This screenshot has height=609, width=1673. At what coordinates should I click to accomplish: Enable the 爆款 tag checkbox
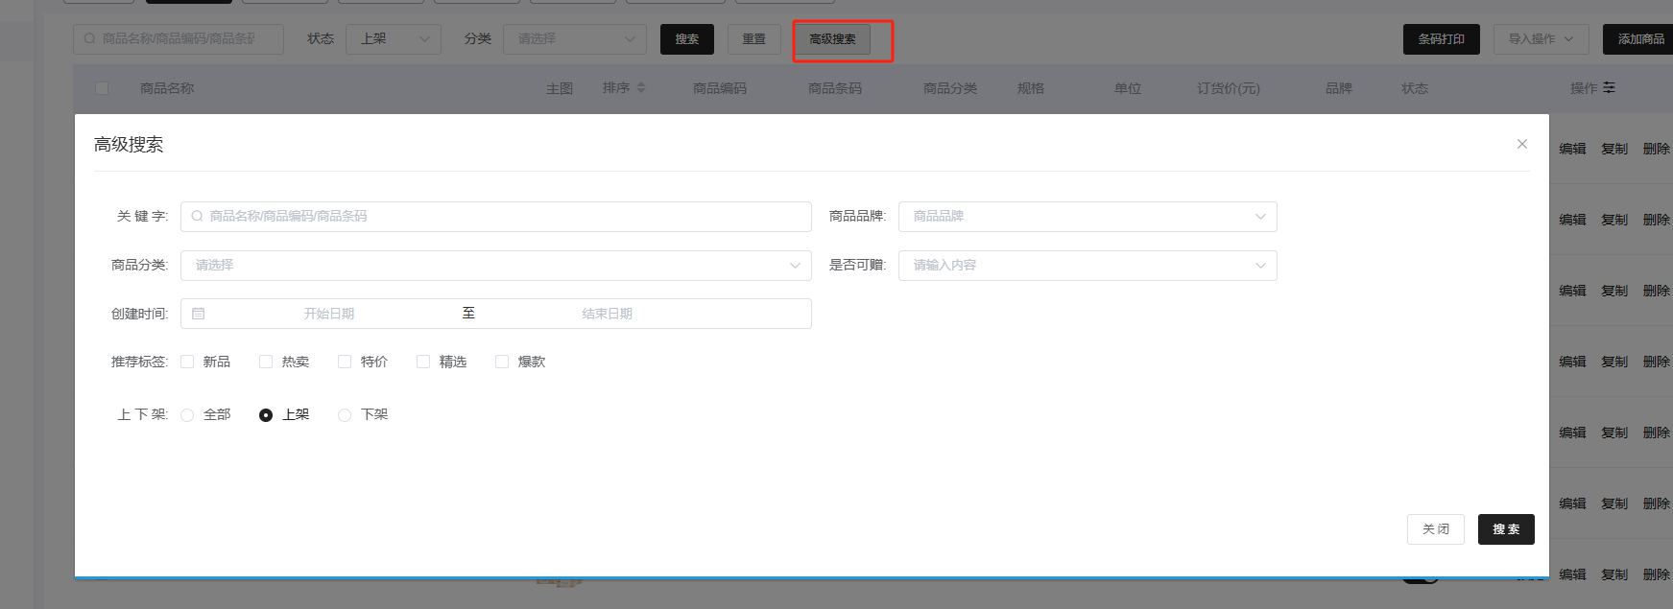click(x=502, y=362)
